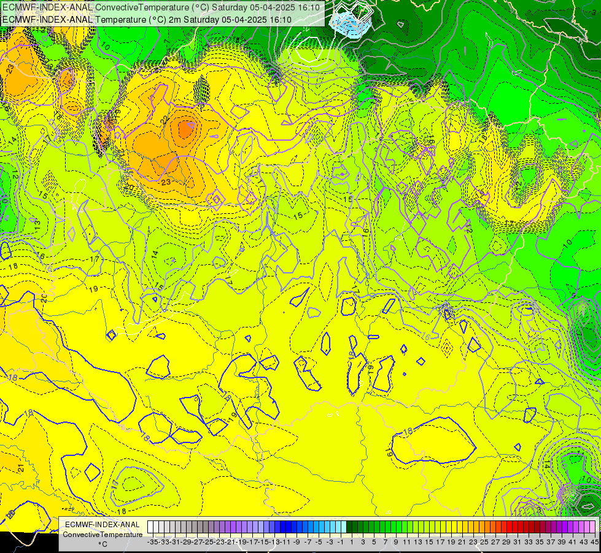Click the violet legend swatch above 41
Viewport: 601px width, 553px height.
[570, 527]
